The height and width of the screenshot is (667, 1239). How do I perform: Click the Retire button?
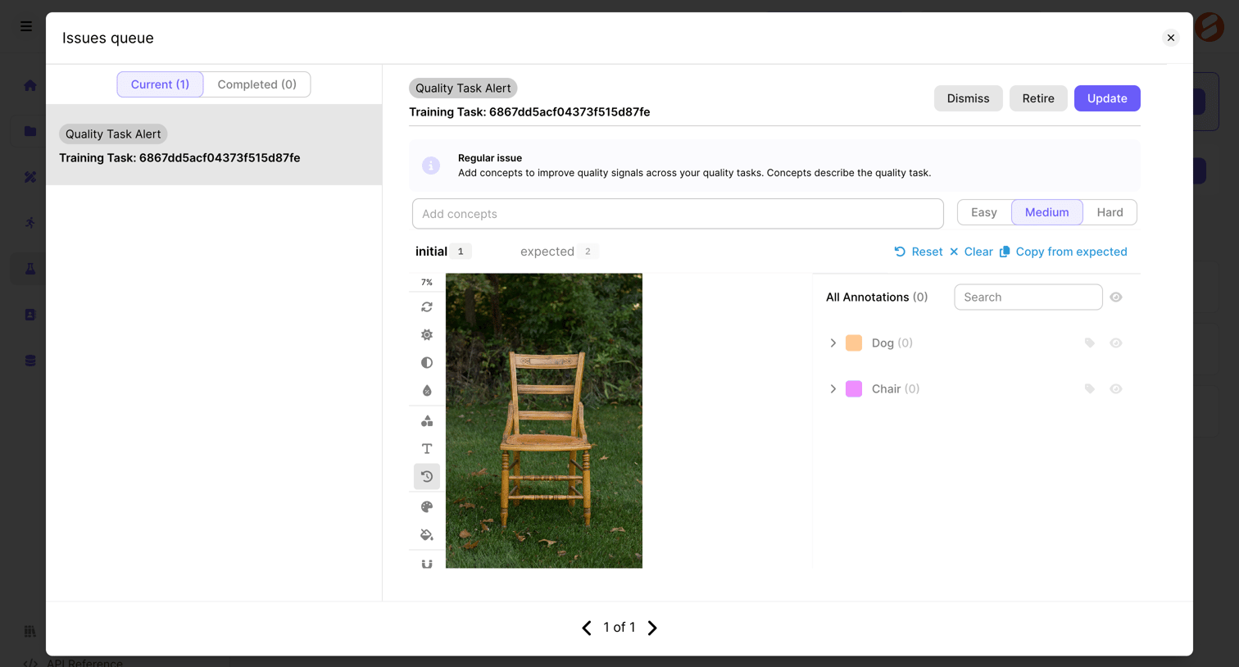click(x=1038, y=98)
